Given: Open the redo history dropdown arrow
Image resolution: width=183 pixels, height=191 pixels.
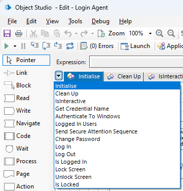Looking at the screenshot, I should pyautogui.click(x=92, y=33).
